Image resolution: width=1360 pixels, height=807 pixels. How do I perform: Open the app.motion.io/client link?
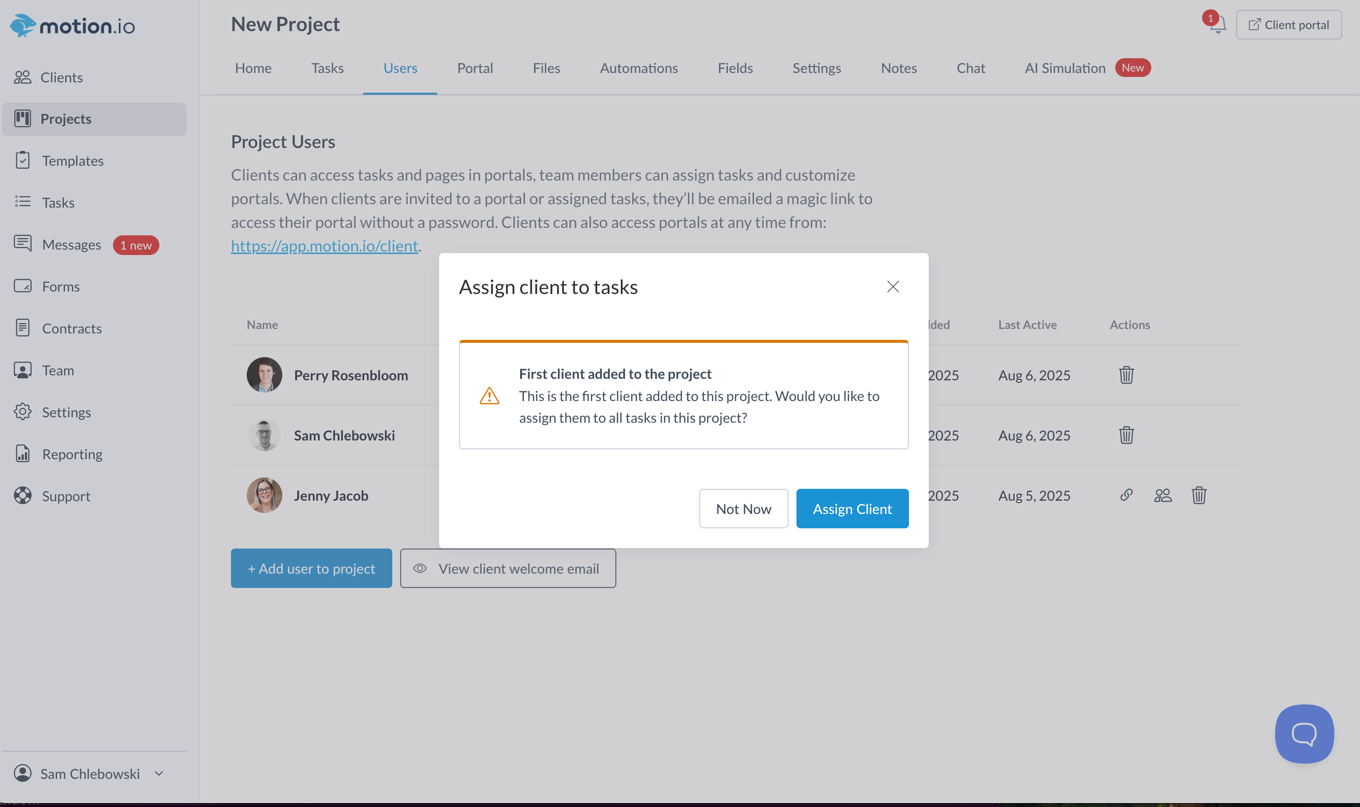click(x=324, y=246)
